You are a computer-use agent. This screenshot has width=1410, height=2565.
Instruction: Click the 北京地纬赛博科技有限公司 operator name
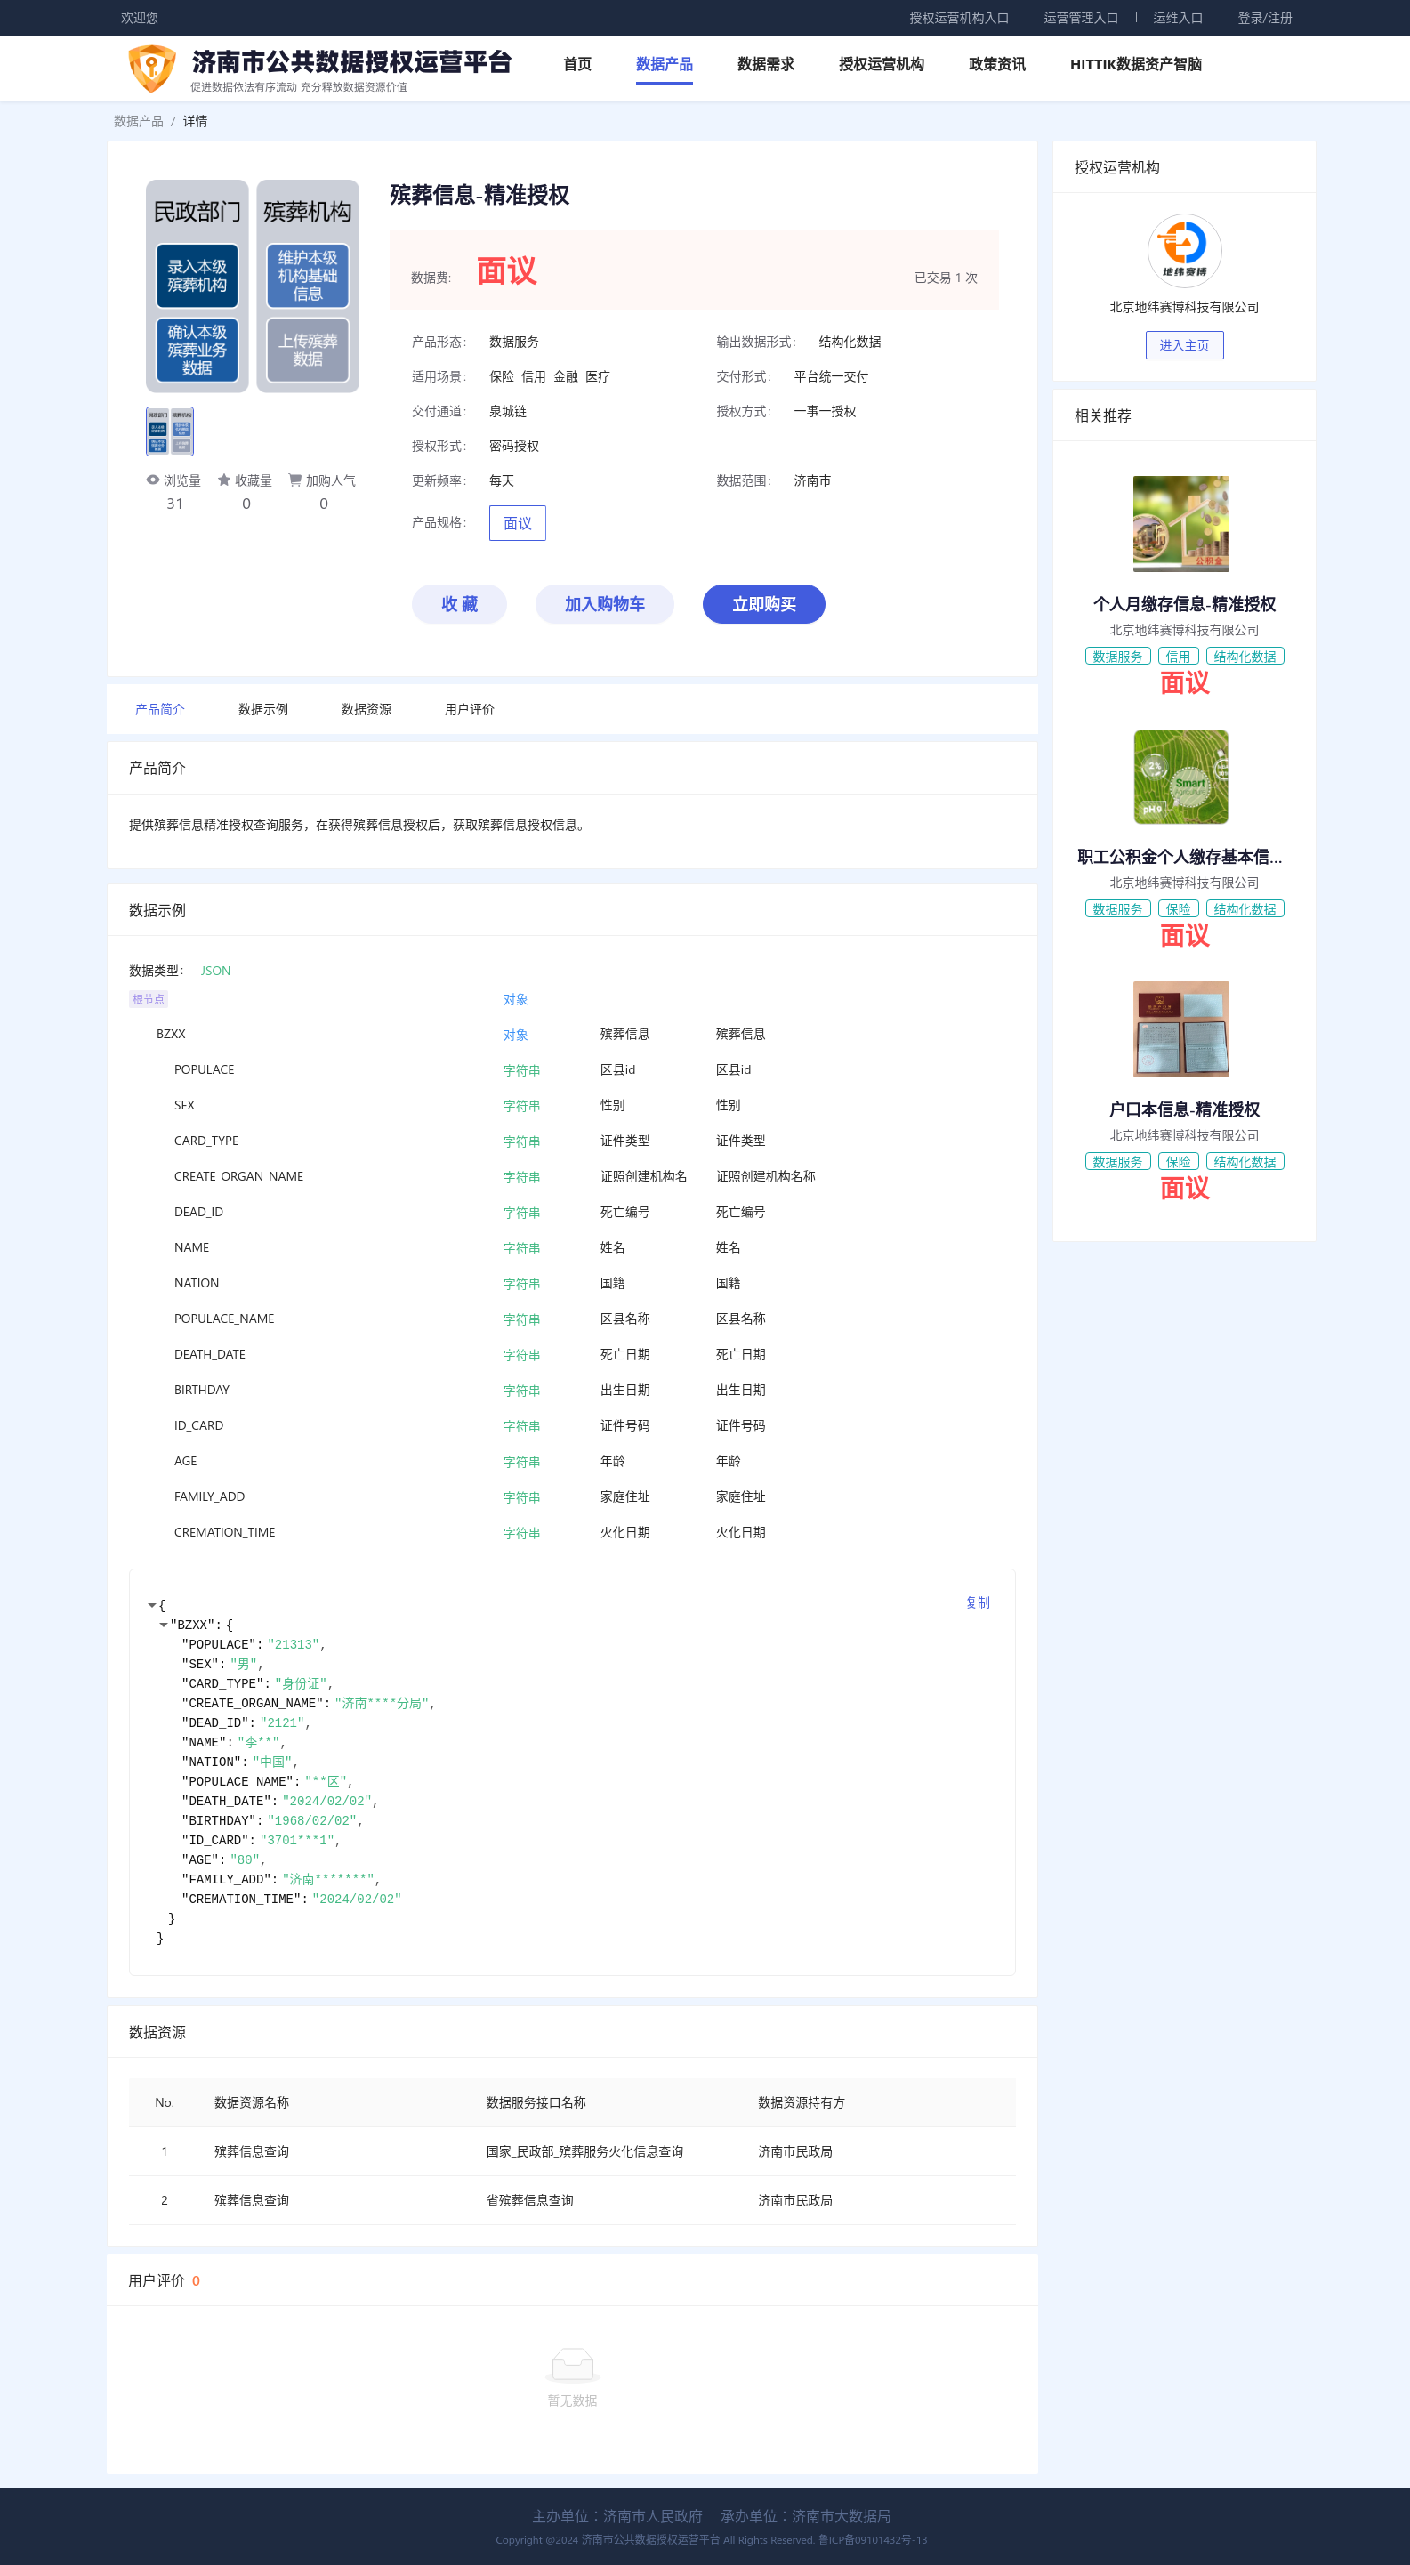click(x=1184, y=307)
